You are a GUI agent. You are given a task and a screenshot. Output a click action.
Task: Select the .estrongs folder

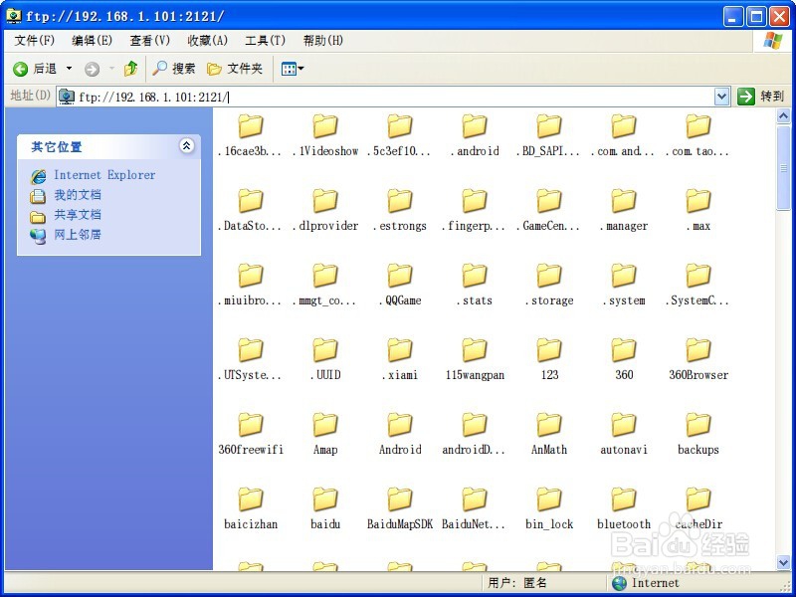click(400, 210)
